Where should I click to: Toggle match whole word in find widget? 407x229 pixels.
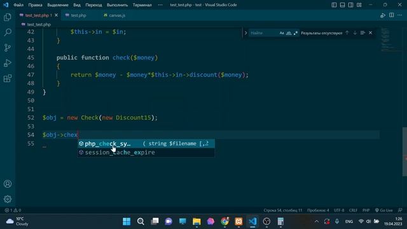click(x=289, y=33)
